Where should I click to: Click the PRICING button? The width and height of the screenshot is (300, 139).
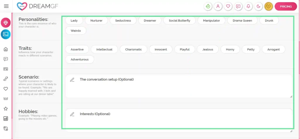(x=286, y=6)
